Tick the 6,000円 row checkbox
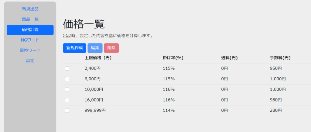Image resolution: width=311 pixels, height=132 pixels. 67,79
